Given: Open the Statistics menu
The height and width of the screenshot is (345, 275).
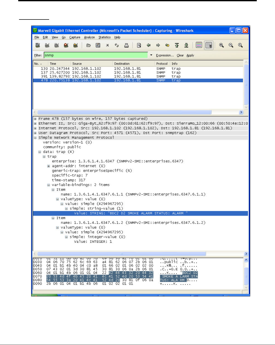Looking at the screenshot, I should 105,37.
